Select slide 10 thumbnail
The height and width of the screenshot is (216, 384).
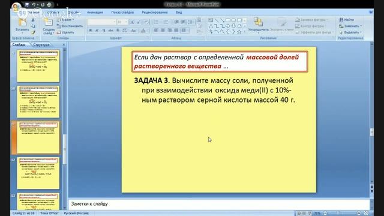38,101
